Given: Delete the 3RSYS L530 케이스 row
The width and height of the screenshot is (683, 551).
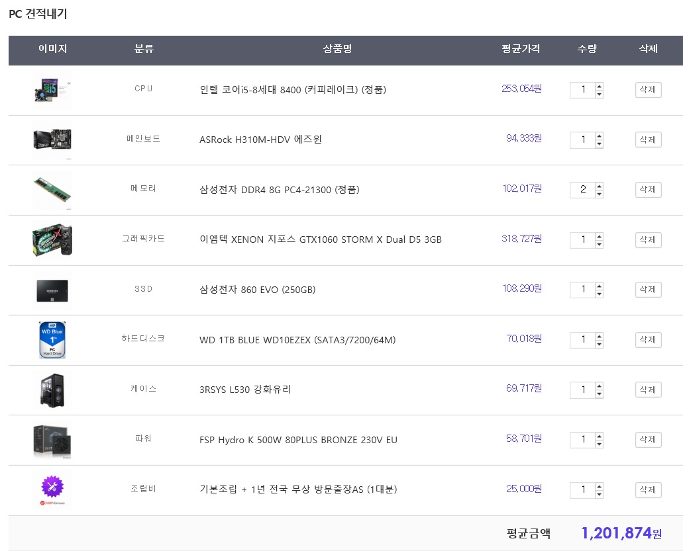Looking at the screenshot, I should (648, 390).
